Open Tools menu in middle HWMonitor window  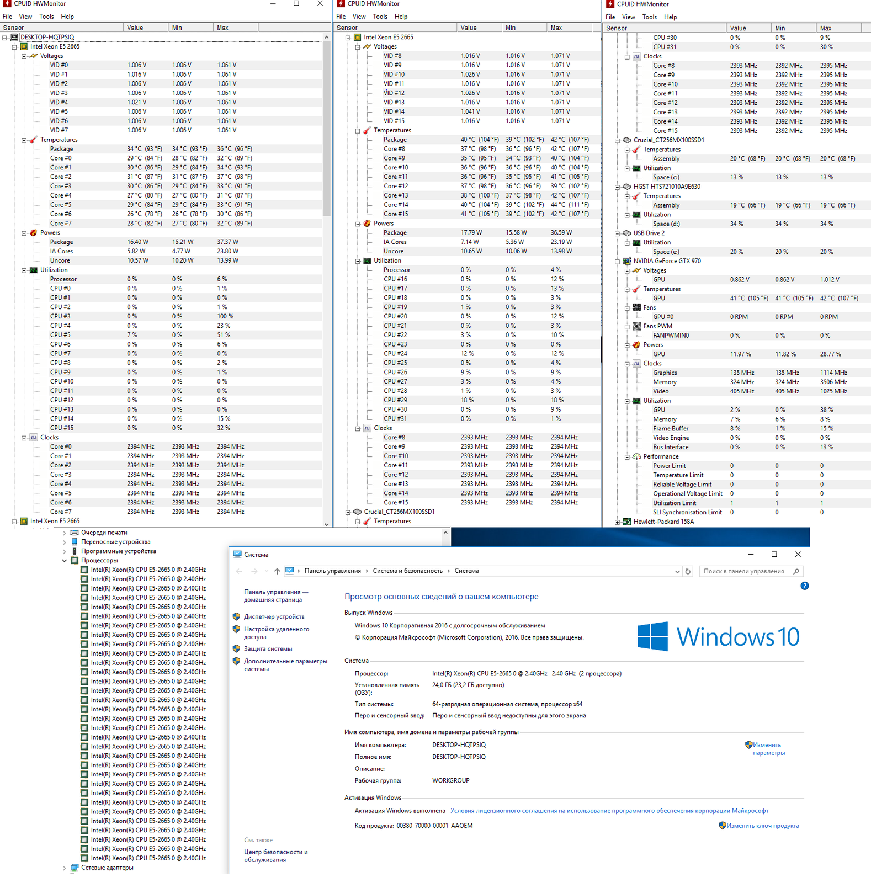point(380,17)
